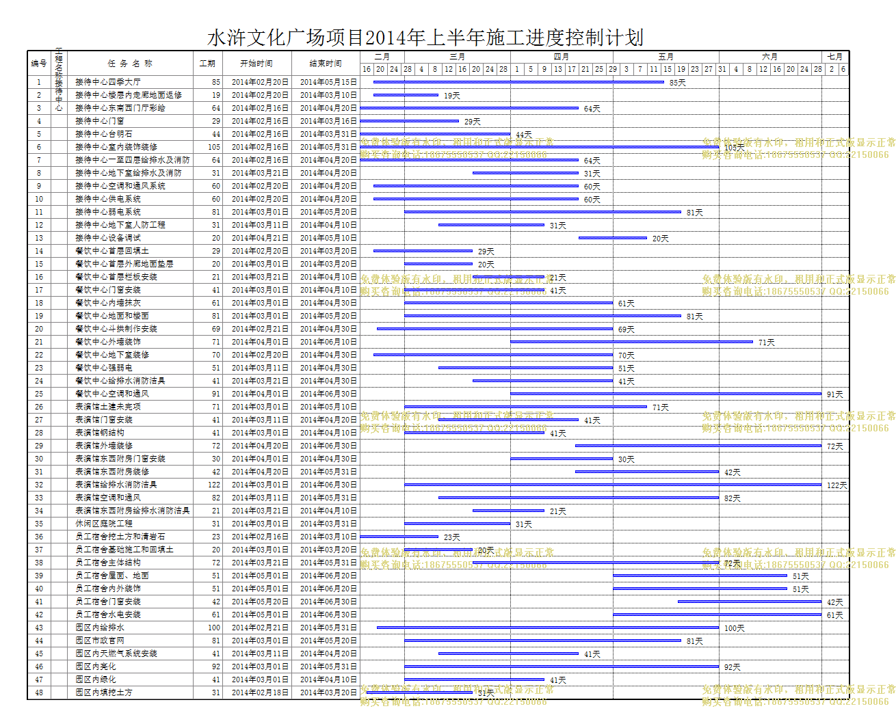Select task name 接待中心设备调试
This screenshot has width=896, height=726.
pyautogui.click(x=108, y=238)
